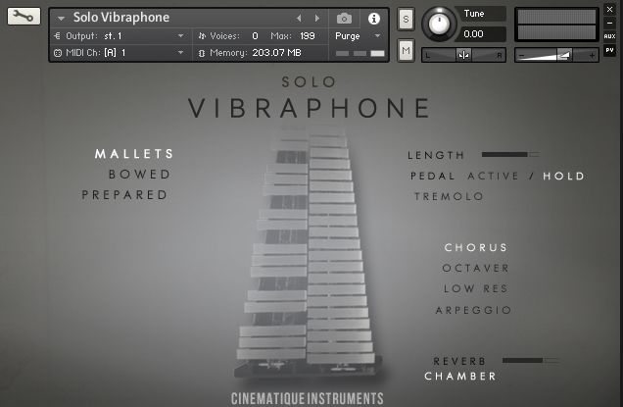Click the volume minus button
This screenshot has height=407, width=623.
pos(522,56)
